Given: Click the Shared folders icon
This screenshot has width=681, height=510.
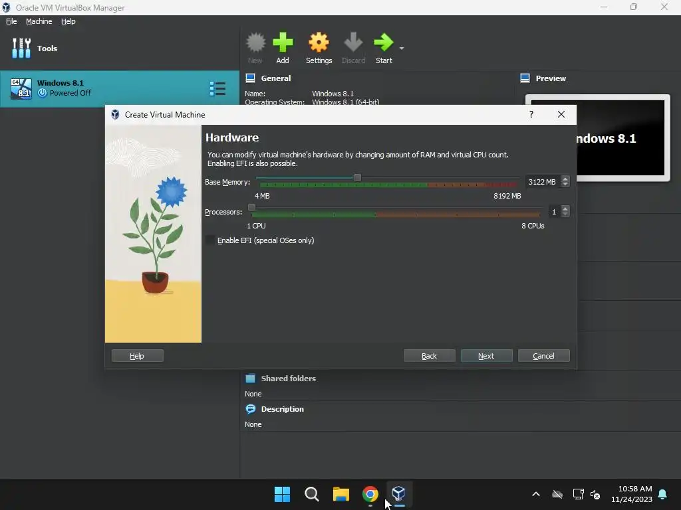Looking at the screenshot, I should tap(250, 378).
